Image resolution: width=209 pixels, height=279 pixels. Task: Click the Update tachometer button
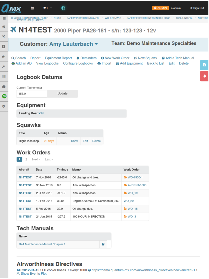[62, 94]
